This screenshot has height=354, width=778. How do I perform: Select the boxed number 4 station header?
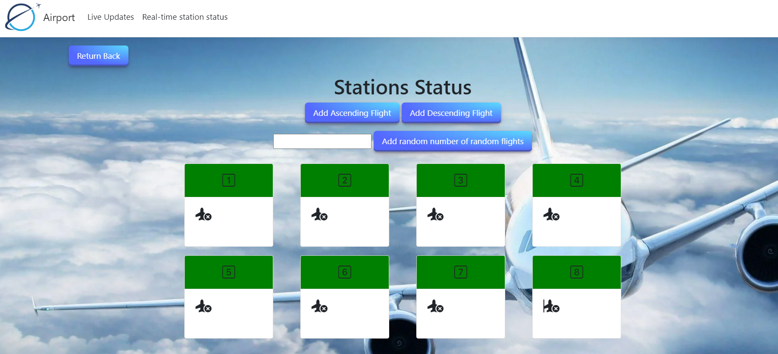pos(577,180)
